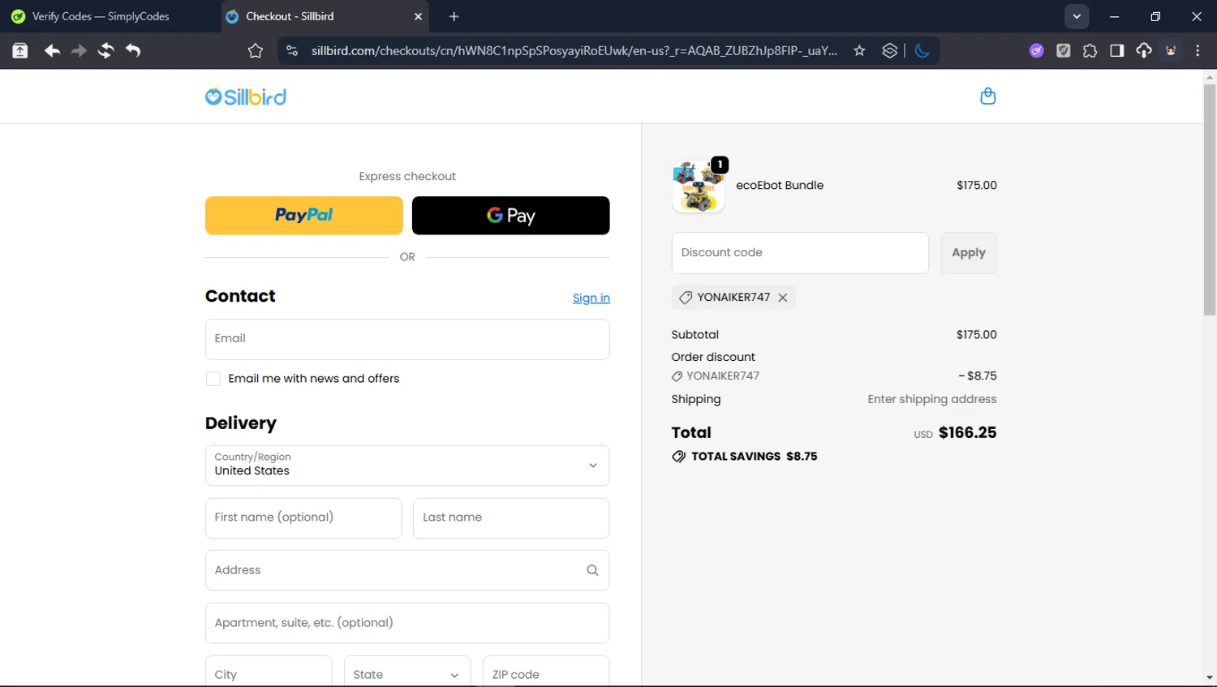Open the Country/Region dropdown
This screenshot has height=687, width=1217.
coord(407,466)
